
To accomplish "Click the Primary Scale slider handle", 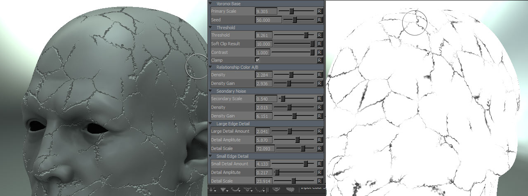I will [292, 11].
